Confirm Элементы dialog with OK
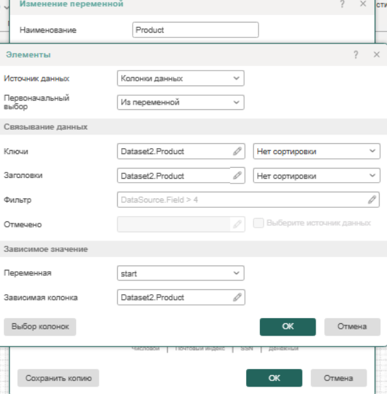The height and width of the screenshot is (394, 387). pyautogui.click(x=288, y=327)
